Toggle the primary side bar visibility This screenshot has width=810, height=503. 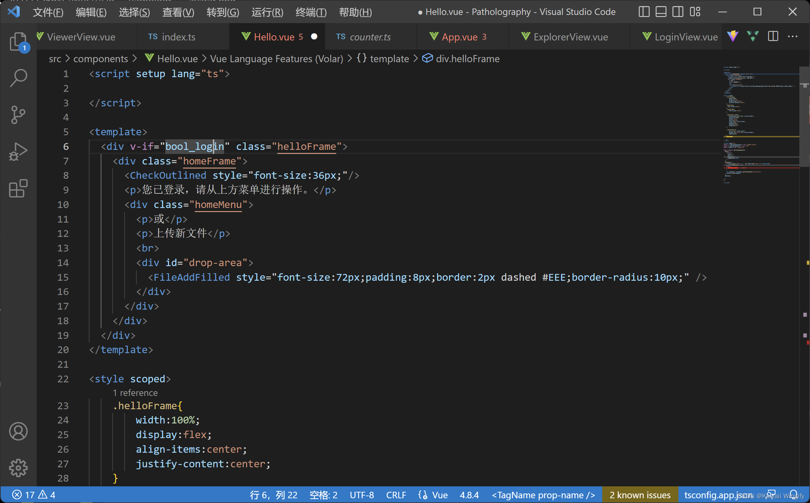tap(644, 12)
